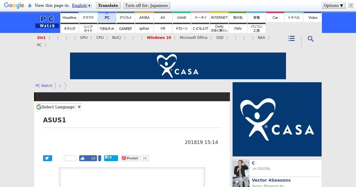The width and height of the screenshot is (356, 187).
Task: Open the speaker thumbnail beside C article
Action: pyautogui.click(x=241, y=168)
